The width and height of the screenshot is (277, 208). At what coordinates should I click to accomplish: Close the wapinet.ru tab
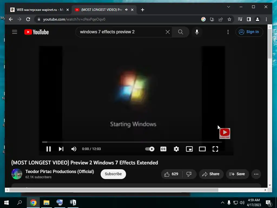67,10
